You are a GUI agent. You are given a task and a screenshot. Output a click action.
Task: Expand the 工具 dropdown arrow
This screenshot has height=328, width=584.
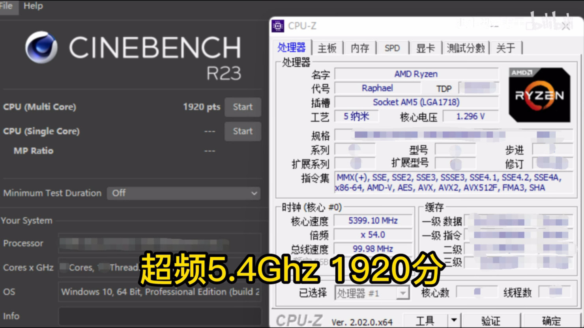[x=454, y=321]
